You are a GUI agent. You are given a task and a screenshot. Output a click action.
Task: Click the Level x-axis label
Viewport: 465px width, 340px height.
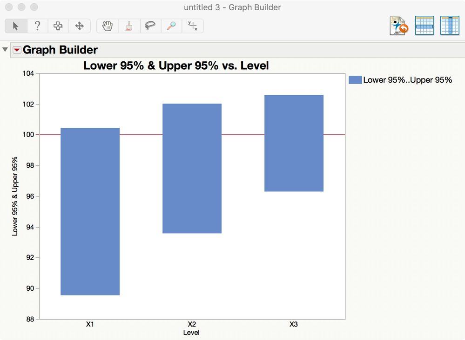(x=191, y=332)
